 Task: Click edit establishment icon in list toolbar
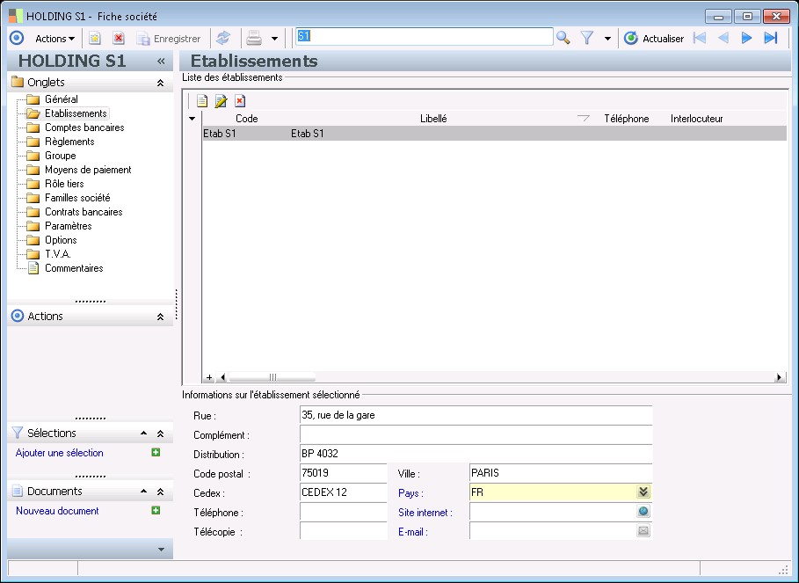(221, 101)
